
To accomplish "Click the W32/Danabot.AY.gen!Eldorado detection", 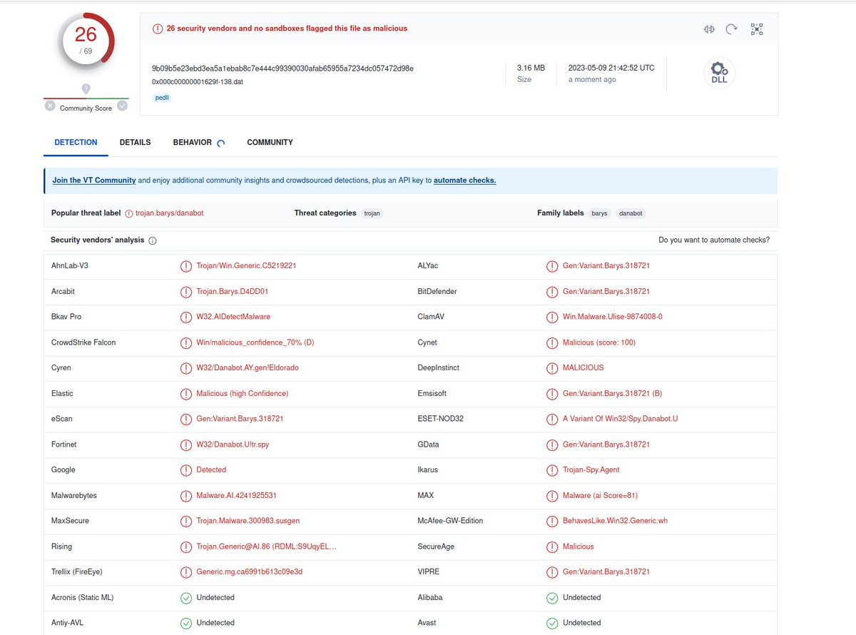I will 248,368.
